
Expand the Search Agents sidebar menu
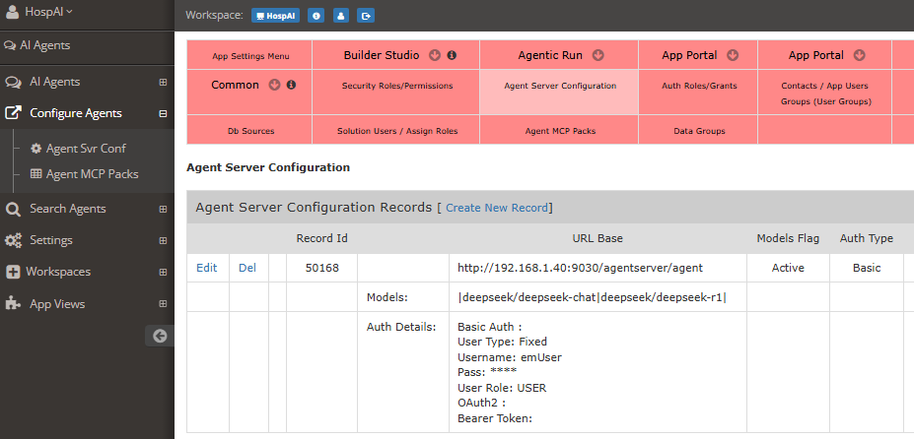pos(163,209)
